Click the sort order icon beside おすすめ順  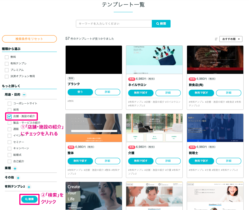(216, 39)
